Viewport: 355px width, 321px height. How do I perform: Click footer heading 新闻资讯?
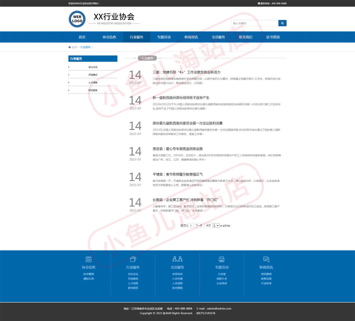(266, 267)
